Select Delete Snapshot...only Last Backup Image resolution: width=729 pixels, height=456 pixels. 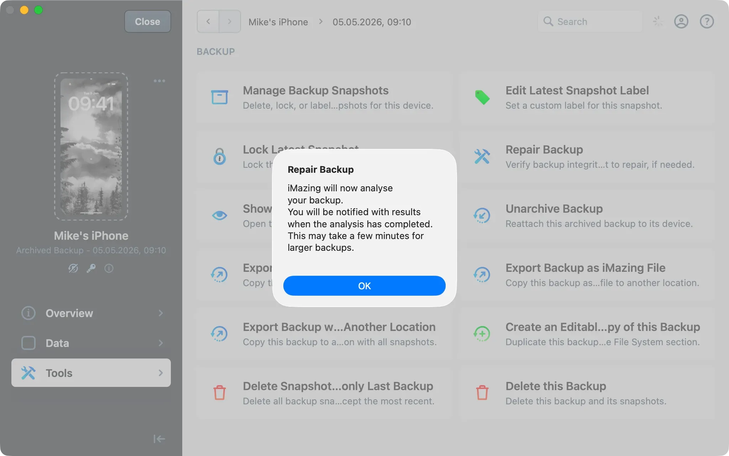(x=324, y=393)
